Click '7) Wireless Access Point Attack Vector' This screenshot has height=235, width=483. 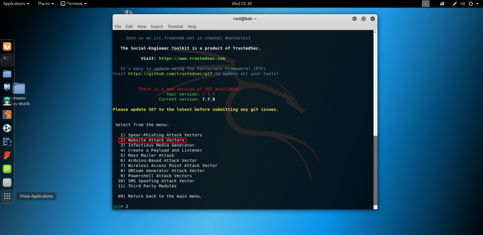pyautogui.click(x=169, y=165)
